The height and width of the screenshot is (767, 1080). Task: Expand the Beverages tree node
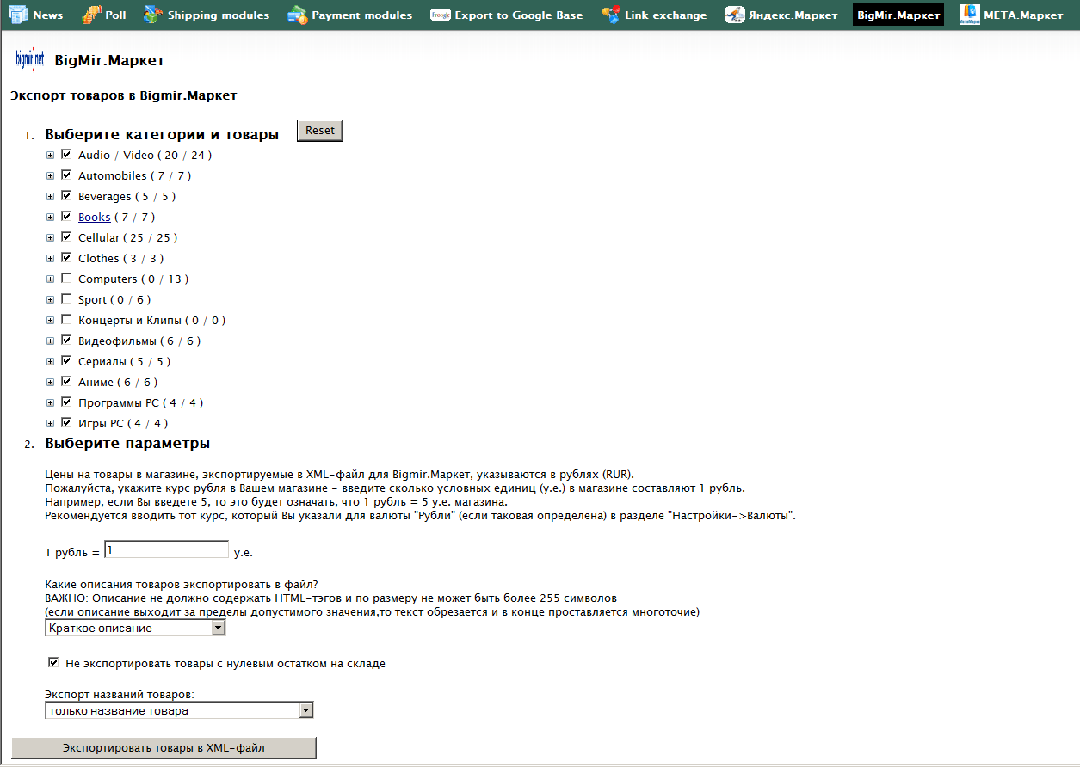click(50, 197)
